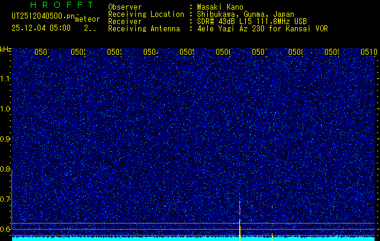Click the 0501 time axis label
380x241 pixels.
pos(42,52)
